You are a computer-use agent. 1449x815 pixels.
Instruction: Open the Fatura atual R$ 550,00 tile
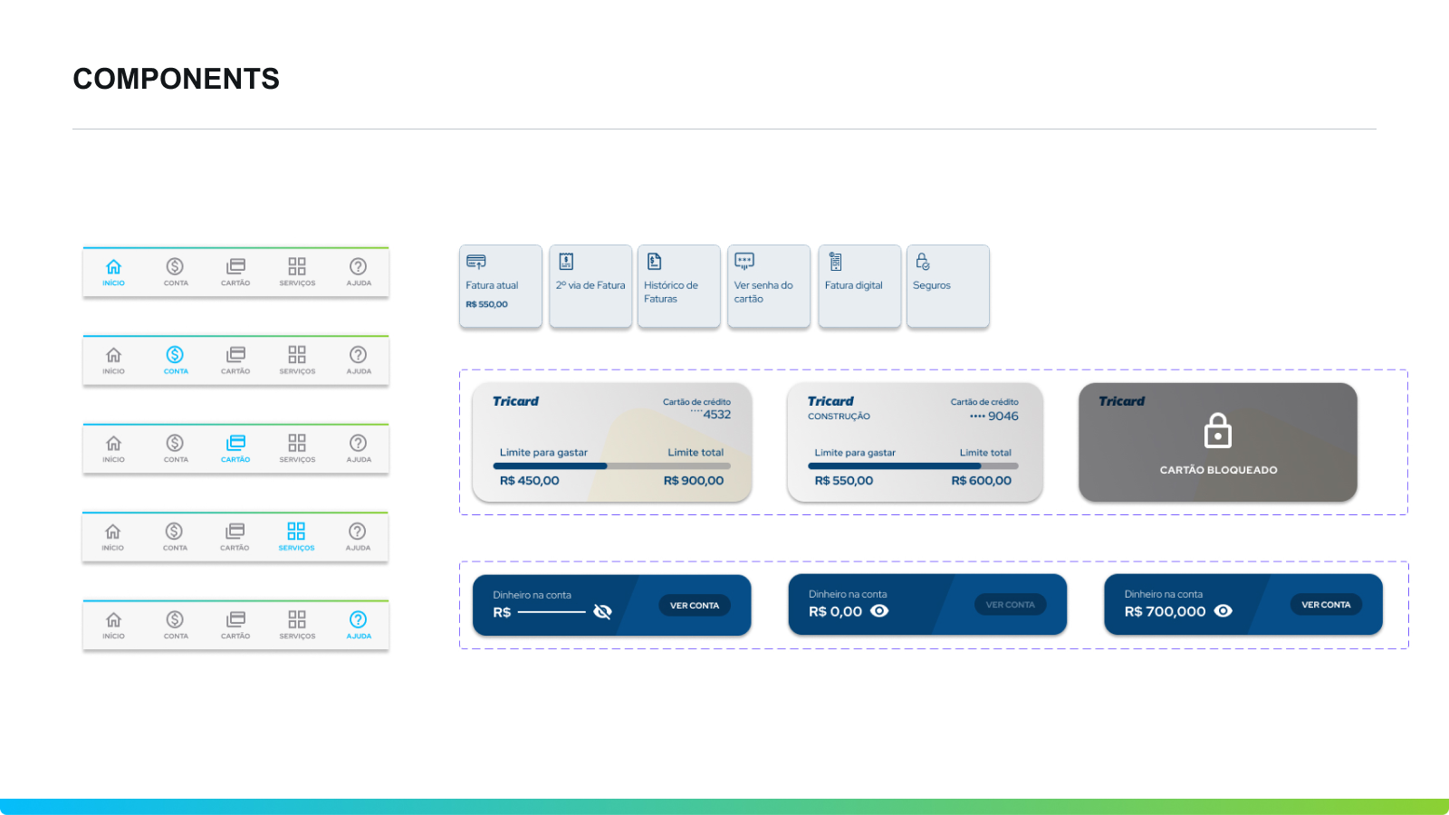point(501,286)
